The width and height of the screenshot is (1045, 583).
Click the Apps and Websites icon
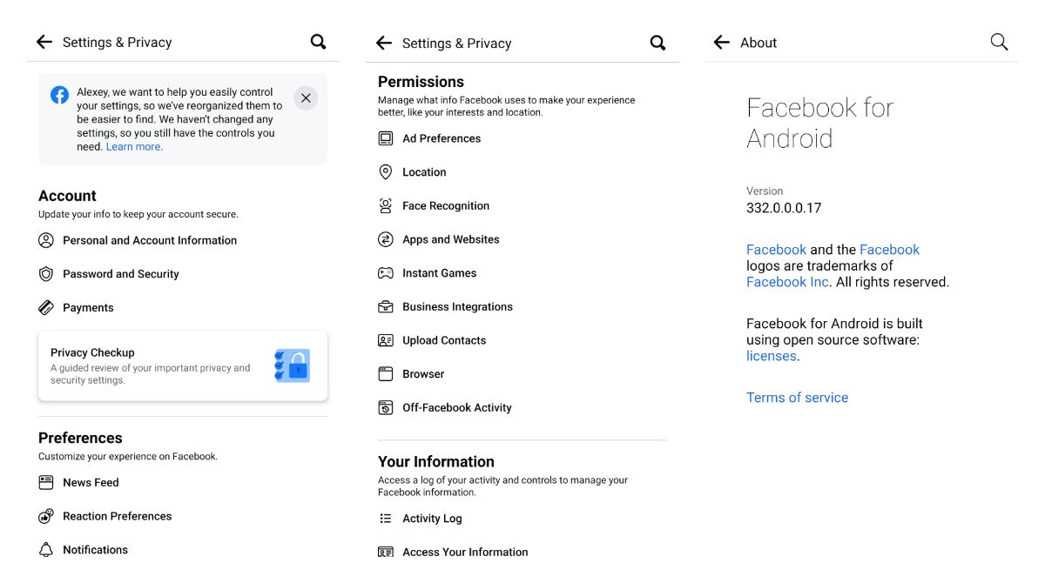386,239
